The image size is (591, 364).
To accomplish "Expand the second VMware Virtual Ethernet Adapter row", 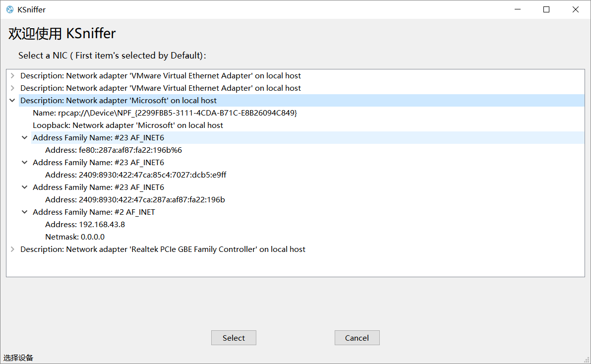I will click(x=12, y=88).
